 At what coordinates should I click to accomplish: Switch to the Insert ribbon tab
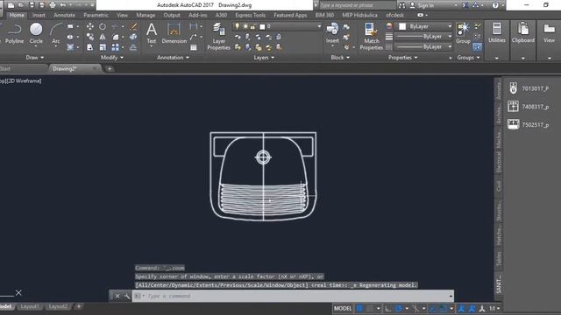39,15
